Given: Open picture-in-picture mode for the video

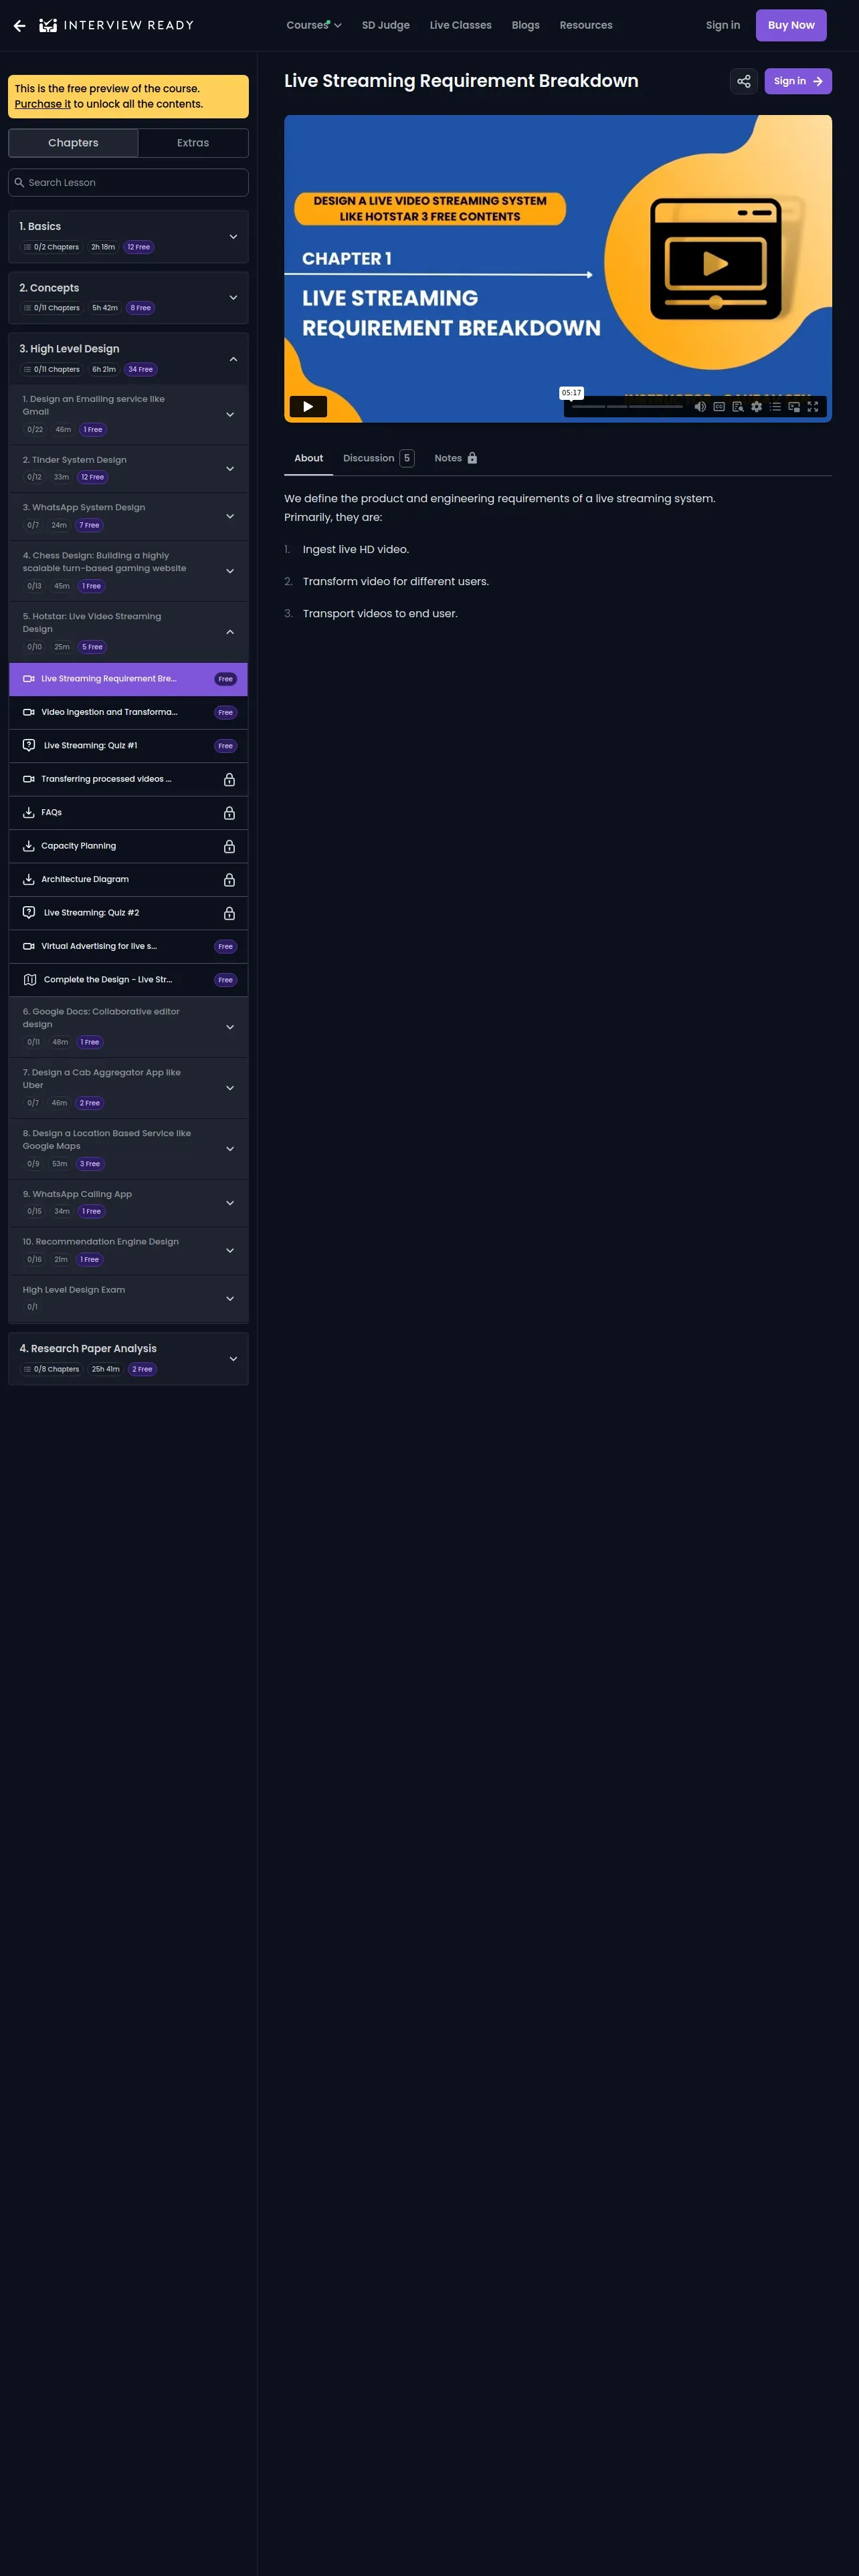Looking at the screenshot, I should 794,407.
